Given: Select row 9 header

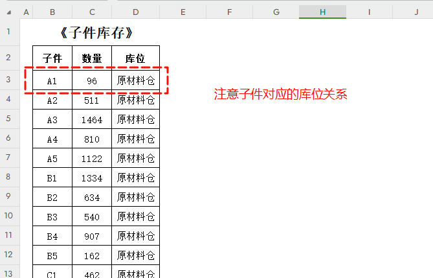Looking at the screenshot, I should click(x=8, y=196).
